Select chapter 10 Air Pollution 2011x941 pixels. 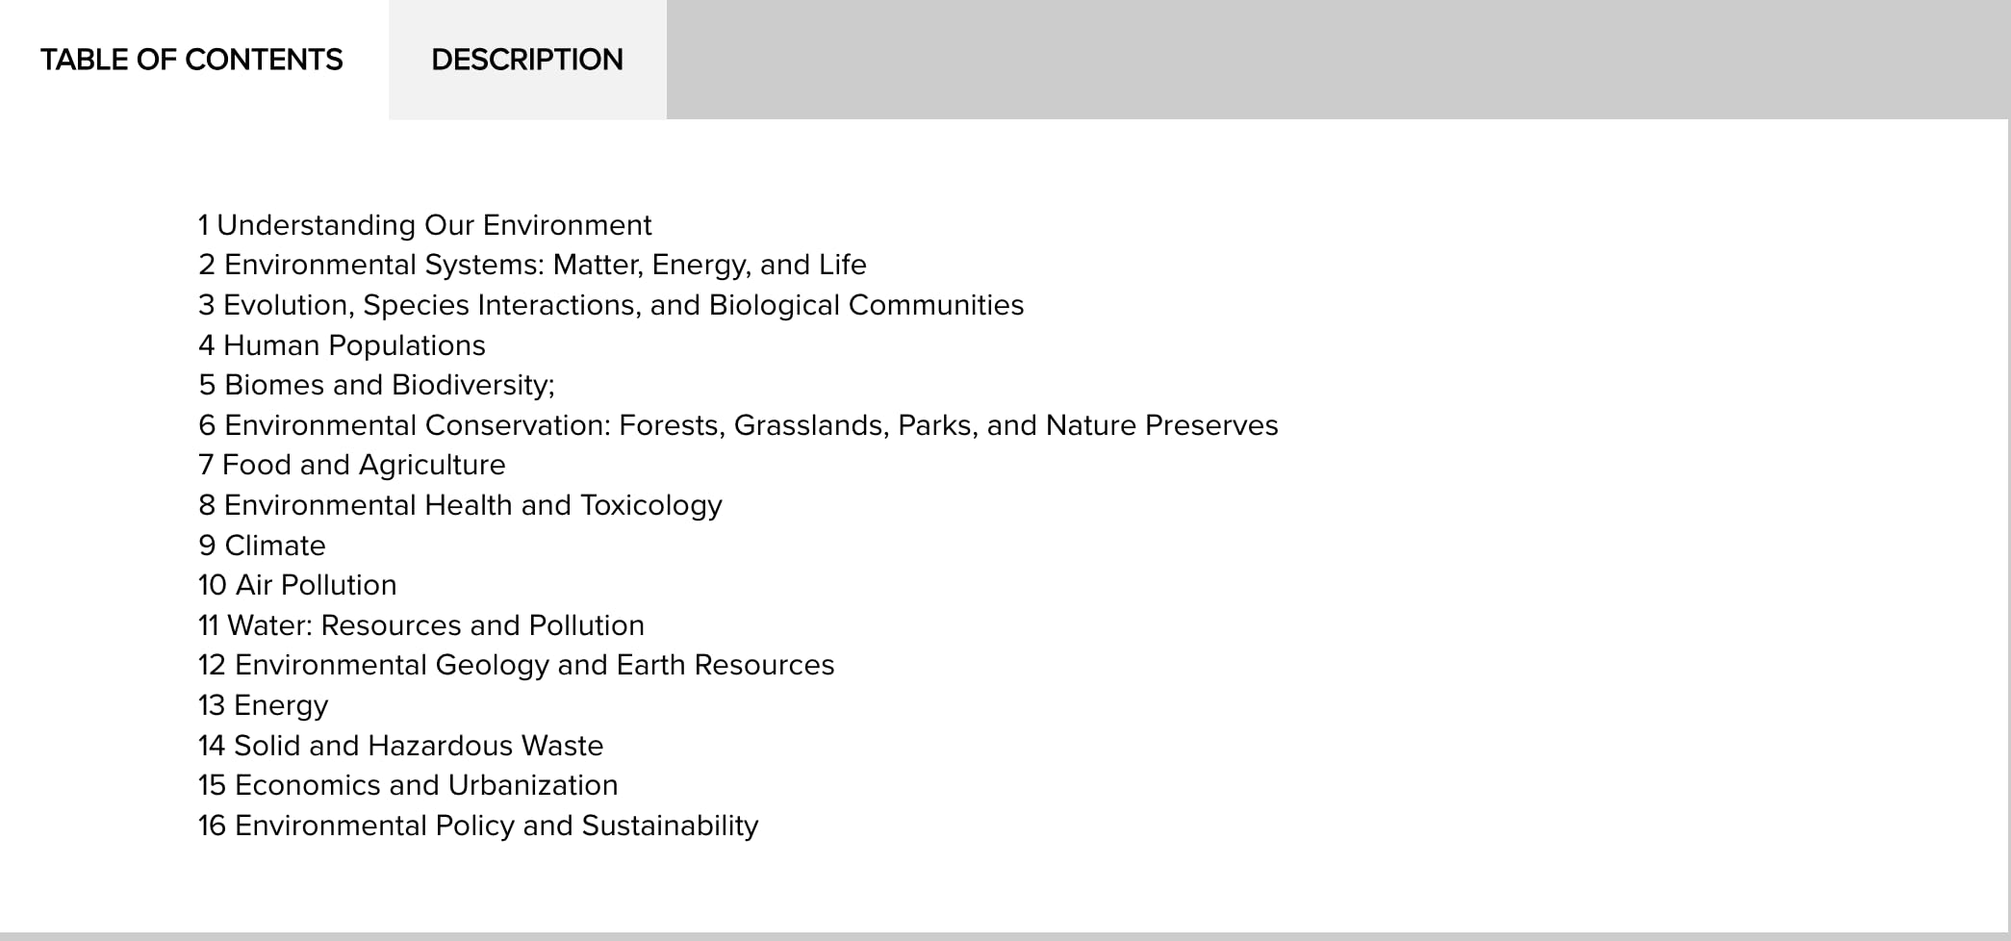click(297, 585)
